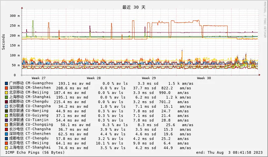This screenshot has width=268, height=157.
Task: Click the graph title 最近 30 天
Action: tap(134, 7)
